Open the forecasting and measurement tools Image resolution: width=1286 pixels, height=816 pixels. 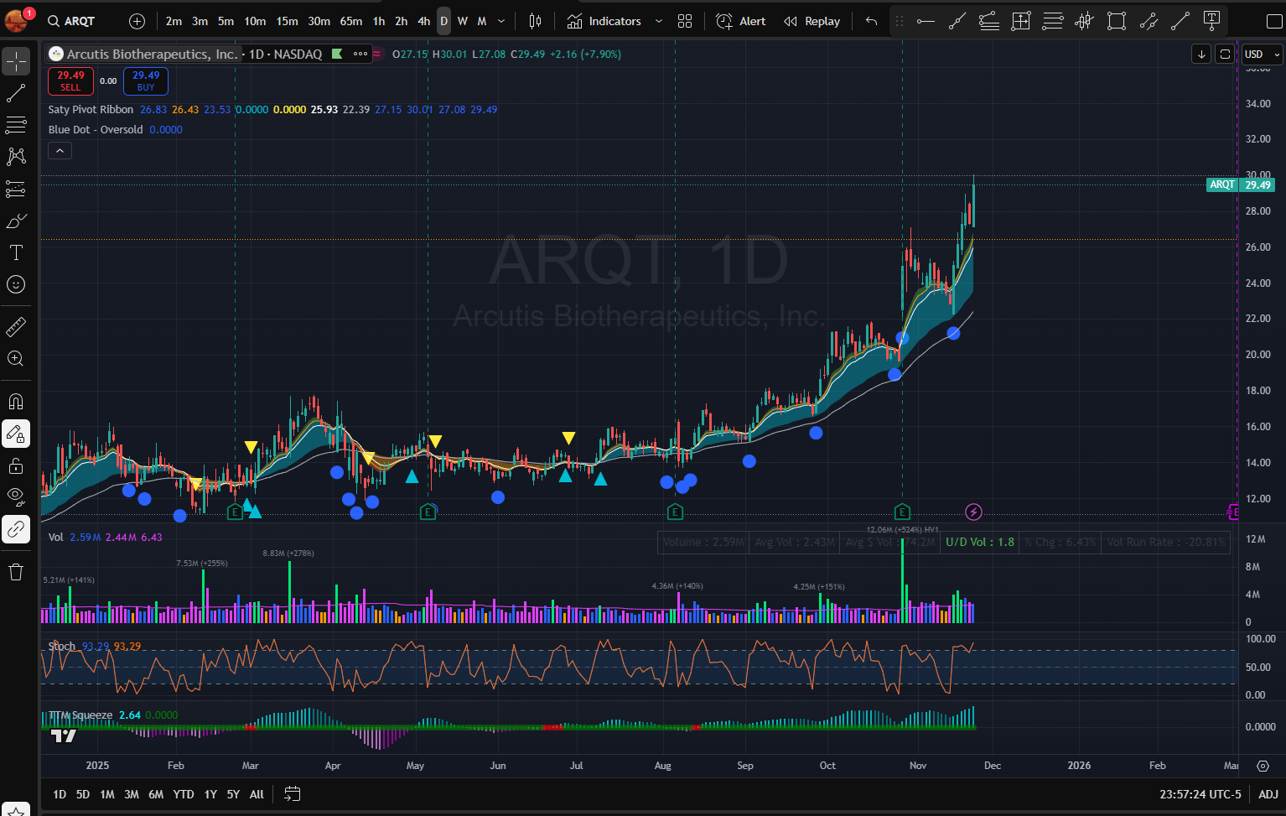tap(16, 189)
